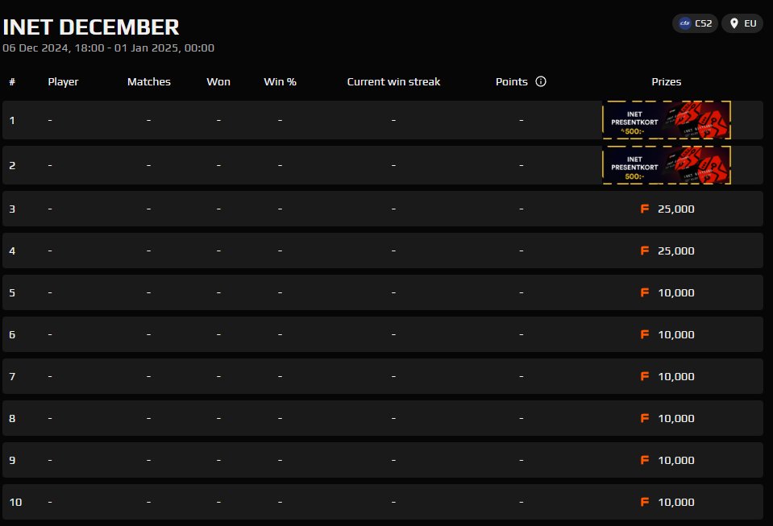
Task: Click the 10,000 prize value in rank 6
Action: coord(676,334)
